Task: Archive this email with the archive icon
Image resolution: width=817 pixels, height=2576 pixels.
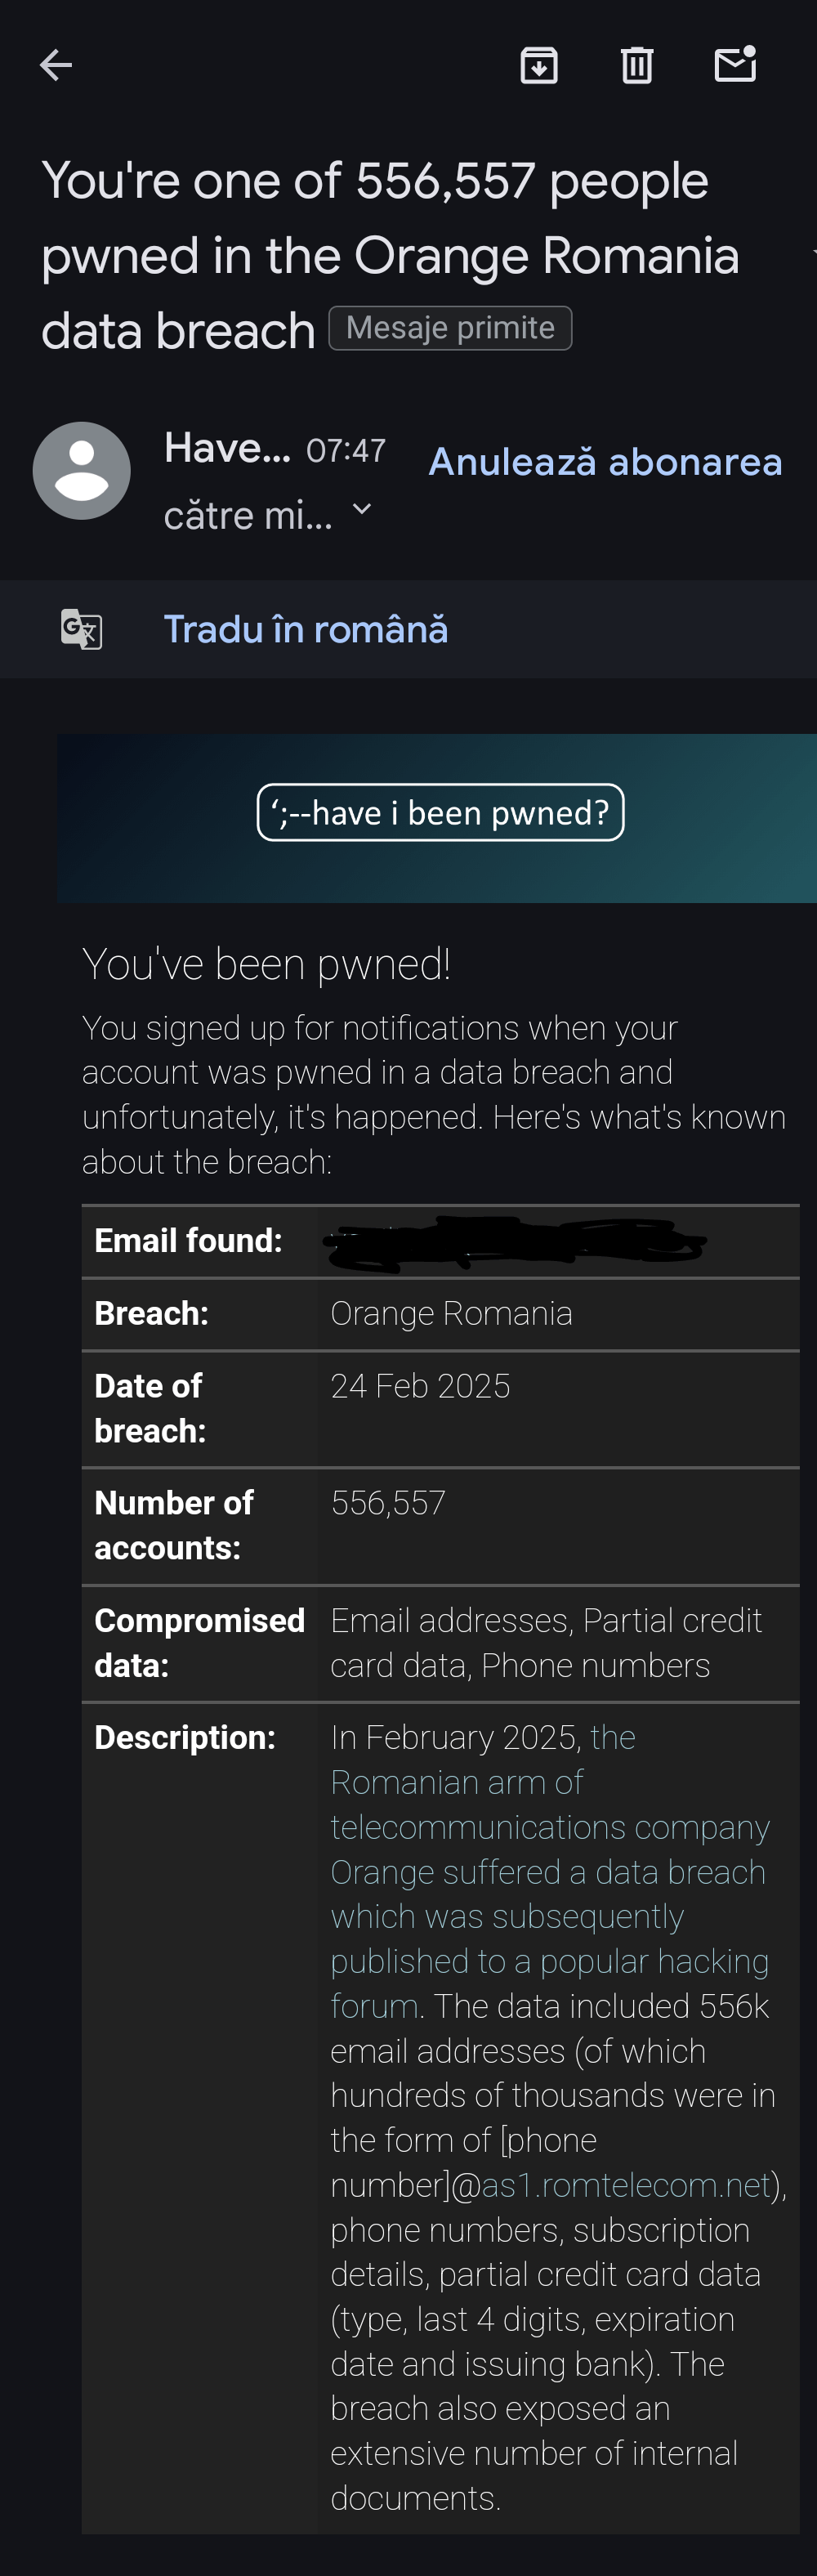Action: coord(539,66)
